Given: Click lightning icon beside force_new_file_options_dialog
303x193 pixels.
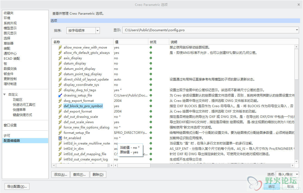Looking at the screenshot, I should (x=60, y=127).
